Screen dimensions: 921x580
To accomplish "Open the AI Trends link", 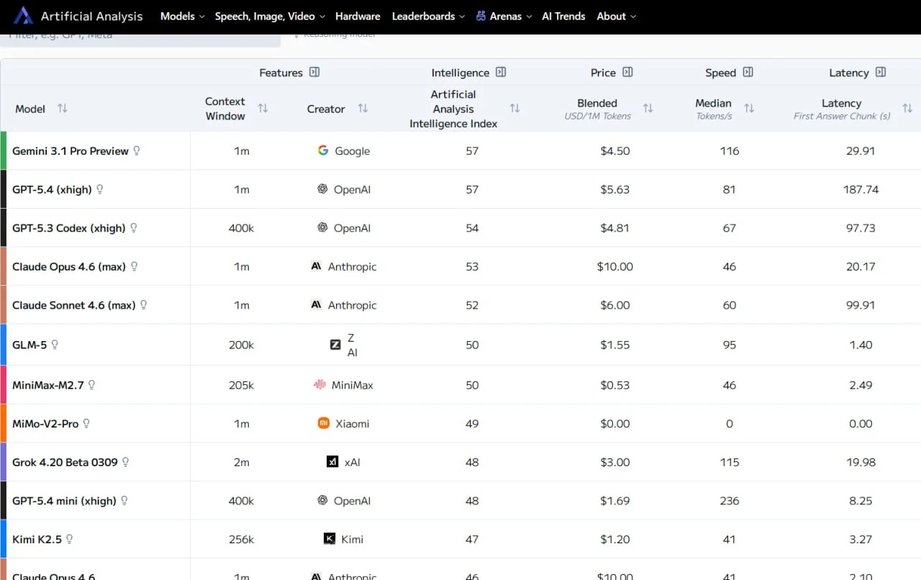I will pos(563,16).
